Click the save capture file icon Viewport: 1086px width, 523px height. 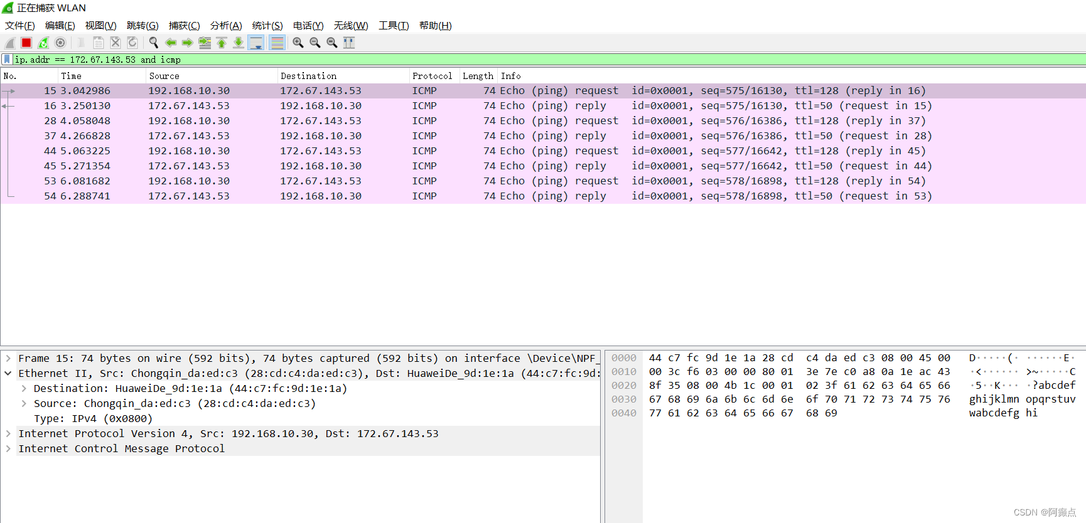[x=99, y=43]
